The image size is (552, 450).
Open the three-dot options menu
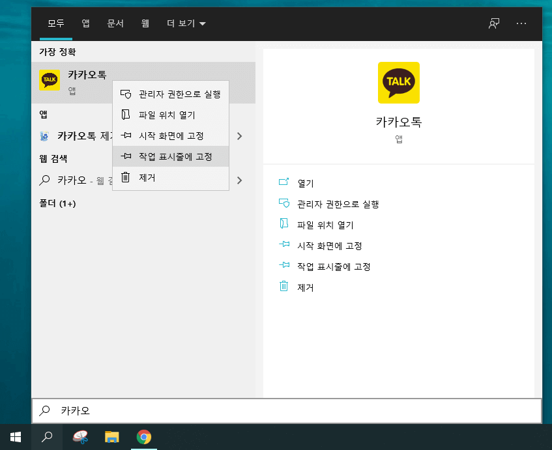(x=521, y=23)
